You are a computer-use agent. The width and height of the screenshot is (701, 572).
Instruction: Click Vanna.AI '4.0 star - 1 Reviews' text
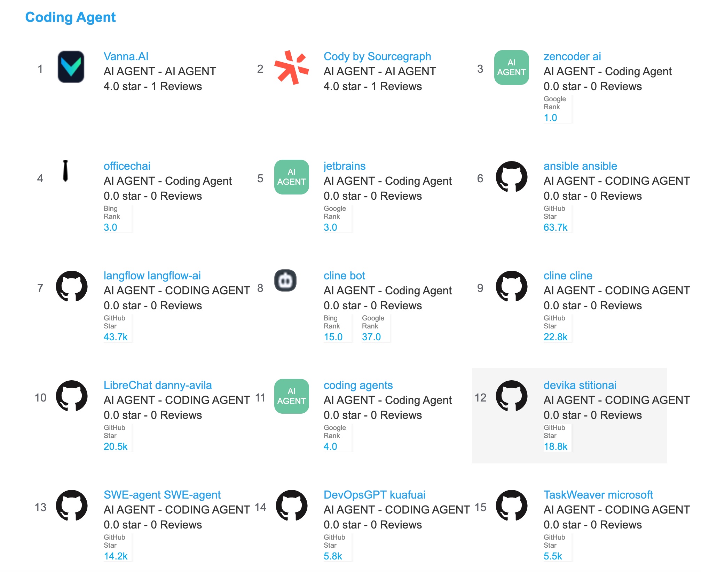(153, 86)
